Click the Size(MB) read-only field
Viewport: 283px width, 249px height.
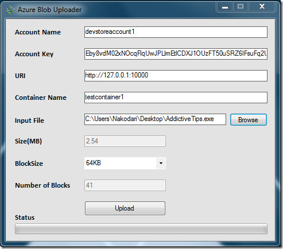125,141
